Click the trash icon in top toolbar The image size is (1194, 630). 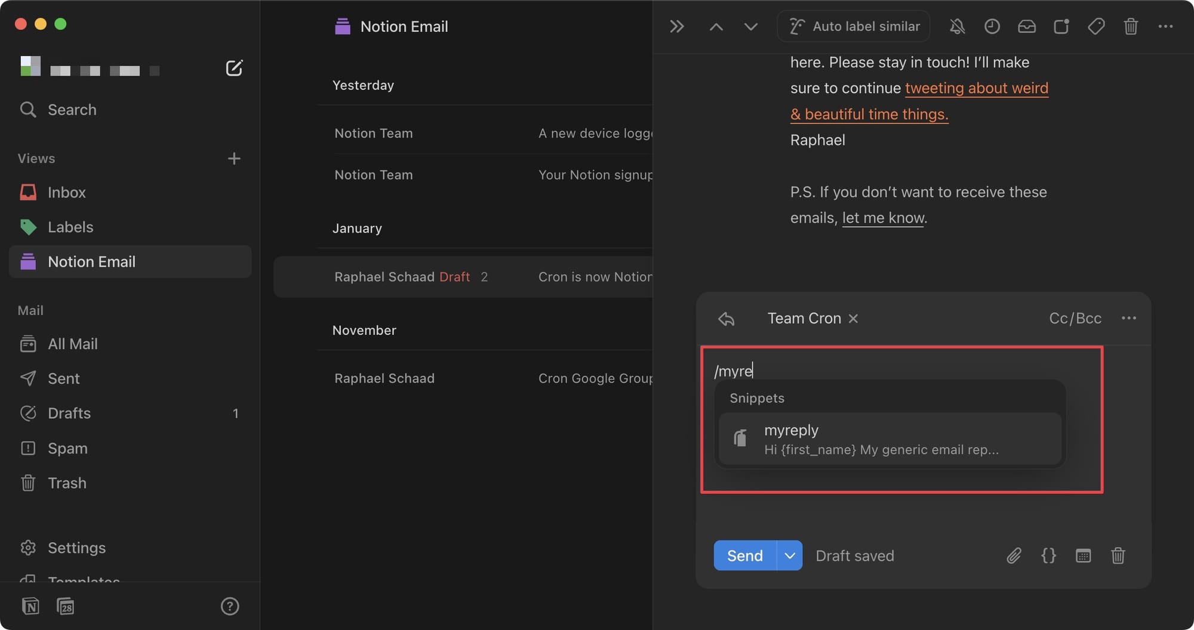tap(1131, 26)
